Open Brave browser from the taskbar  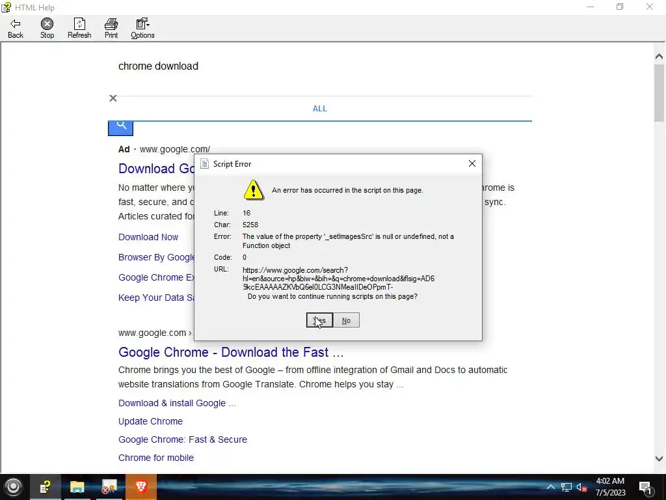coord(141,487)
